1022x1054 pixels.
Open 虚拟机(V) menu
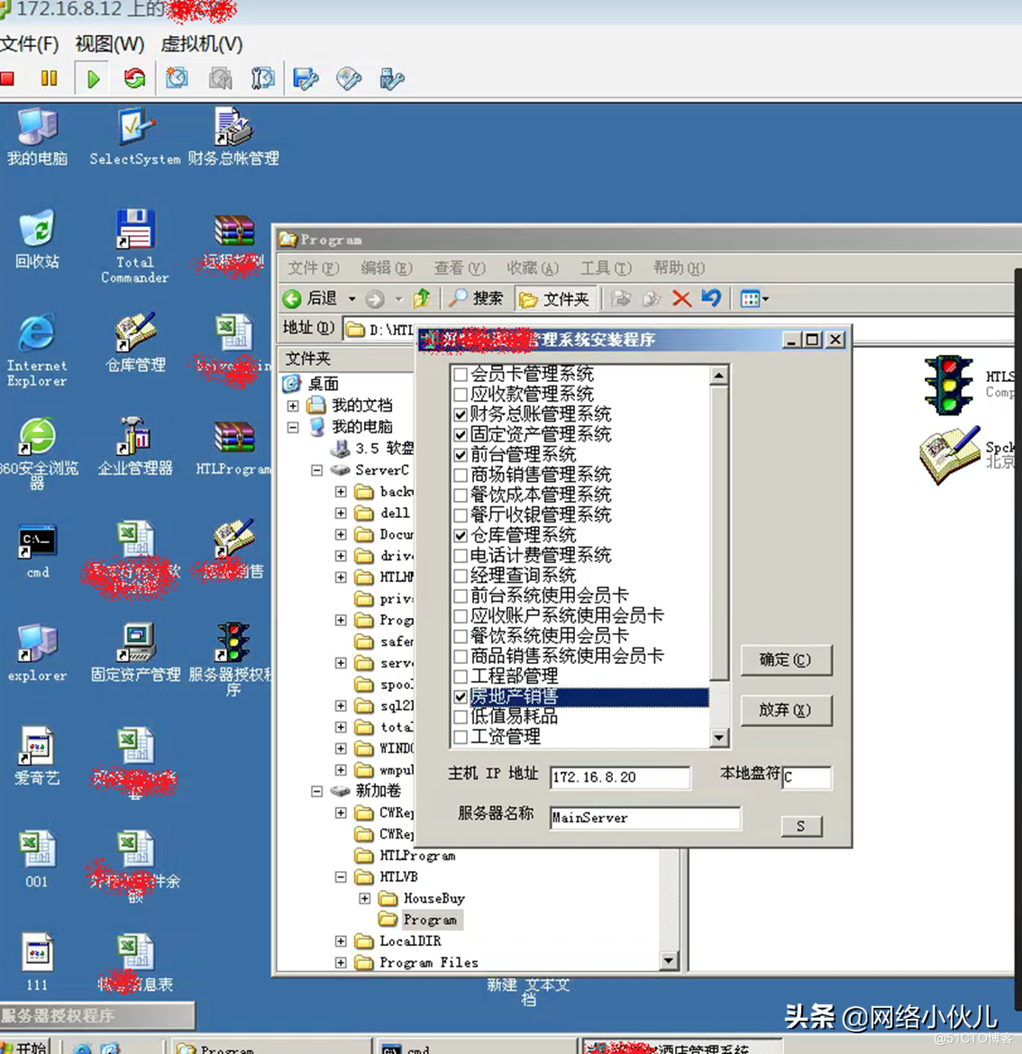202,44
